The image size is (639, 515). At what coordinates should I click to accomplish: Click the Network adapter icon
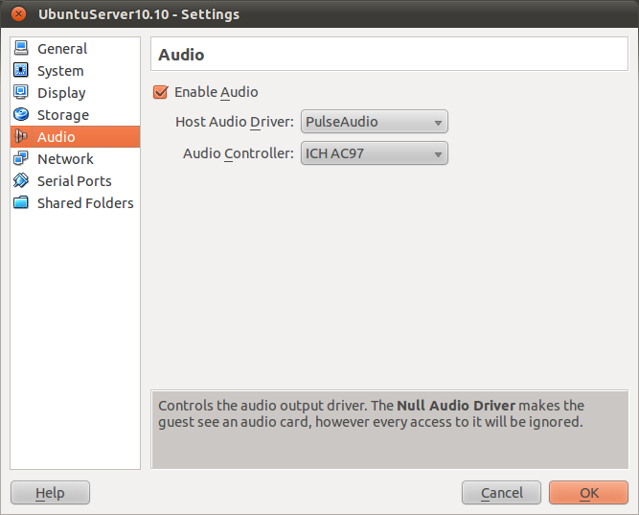click(21, 159)
